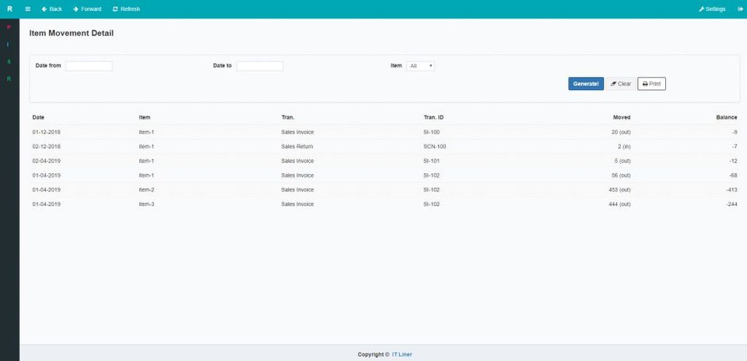Refresh the page from top bar
Viewport: 747px width, 361px height.
pos(126,9)
